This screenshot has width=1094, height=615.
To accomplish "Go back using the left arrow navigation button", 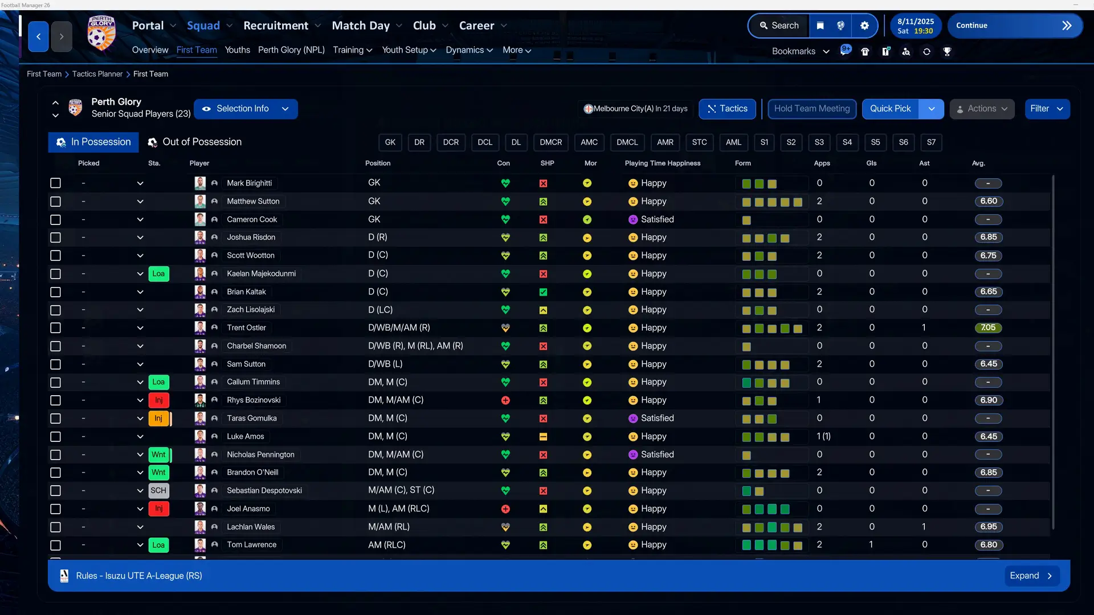I will [x=38, y=36].
